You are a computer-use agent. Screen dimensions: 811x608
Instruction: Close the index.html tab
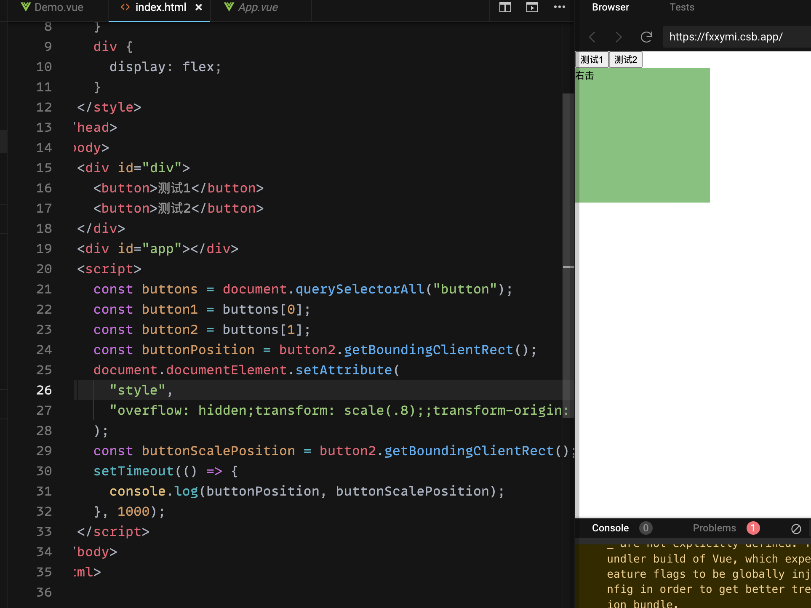[199, 7]
